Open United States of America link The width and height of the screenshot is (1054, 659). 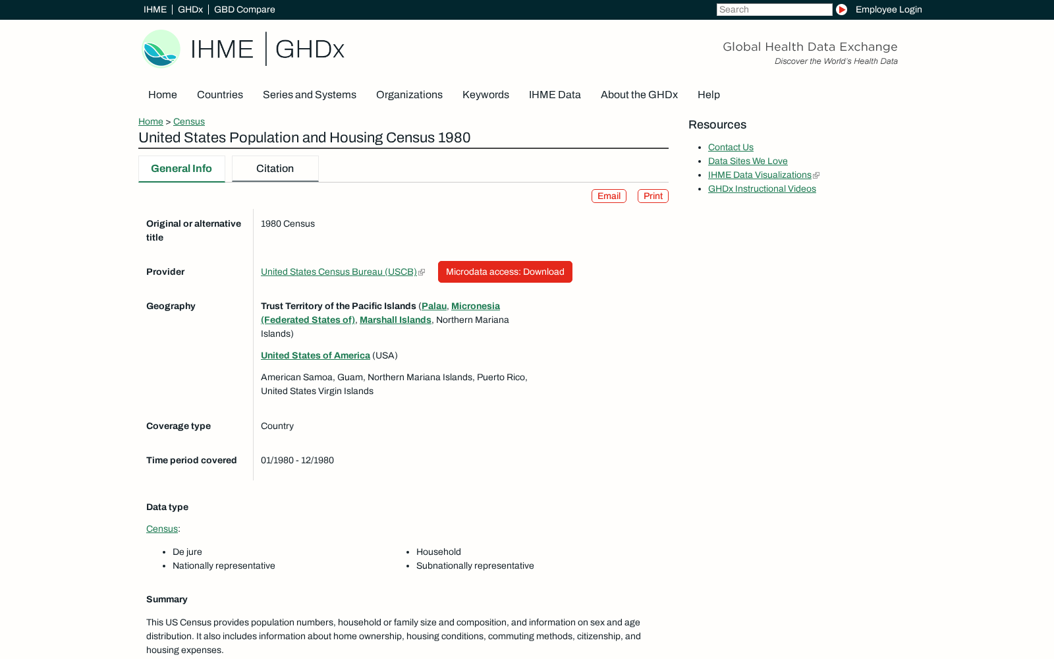[316, 355]
